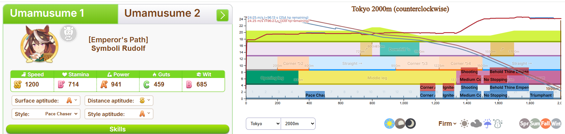
Task: Switch to the Umamusume 1 tab
Action: [60, 14]
